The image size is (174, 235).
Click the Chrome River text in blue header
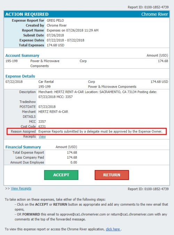coord(155,14)
